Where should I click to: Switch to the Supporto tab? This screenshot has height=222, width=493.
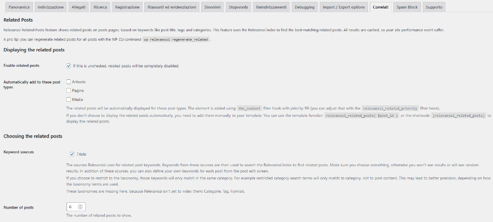coord(434,7)
